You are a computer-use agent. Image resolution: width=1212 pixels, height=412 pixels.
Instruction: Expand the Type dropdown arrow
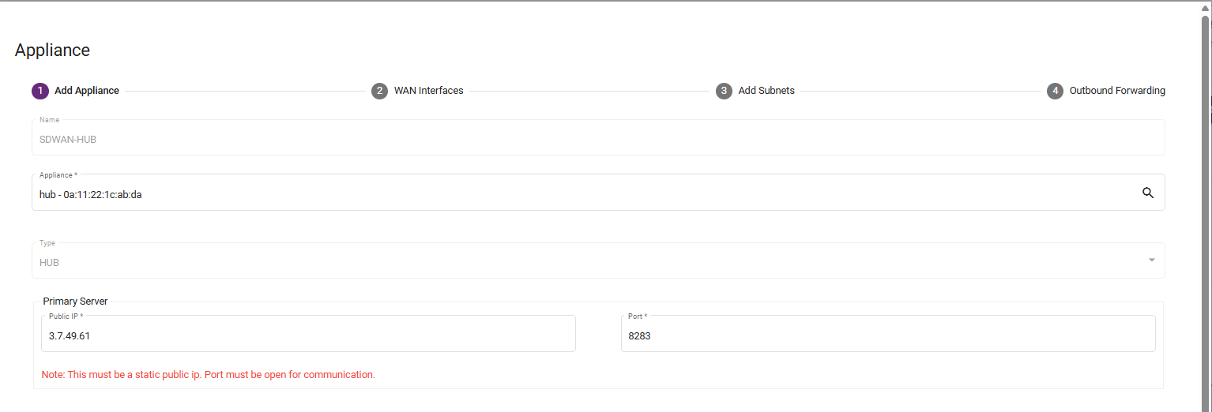click(x=1151, y=260)
